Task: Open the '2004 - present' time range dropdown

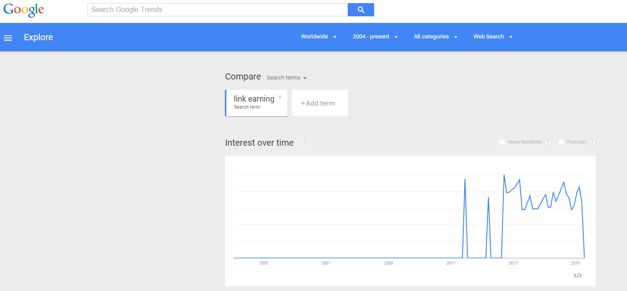Action: coord(375,37)
